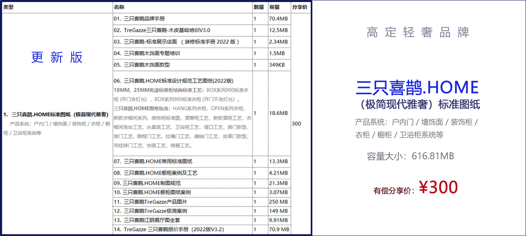The width and height of the screenshot is (526, 236).
Task: Select 02. TreGazze三只喜鹊-木皮基础培训V3.0
Action: (162, 30)
